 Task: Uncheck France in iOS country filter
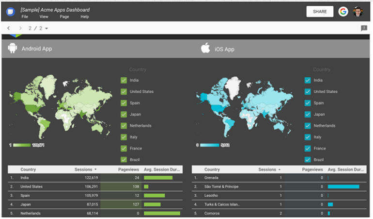click(308, 149)
